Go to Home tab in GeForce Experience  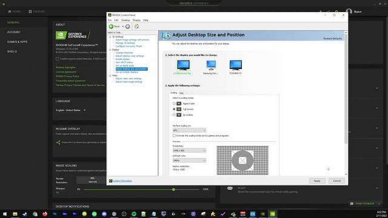coord(15,12)
